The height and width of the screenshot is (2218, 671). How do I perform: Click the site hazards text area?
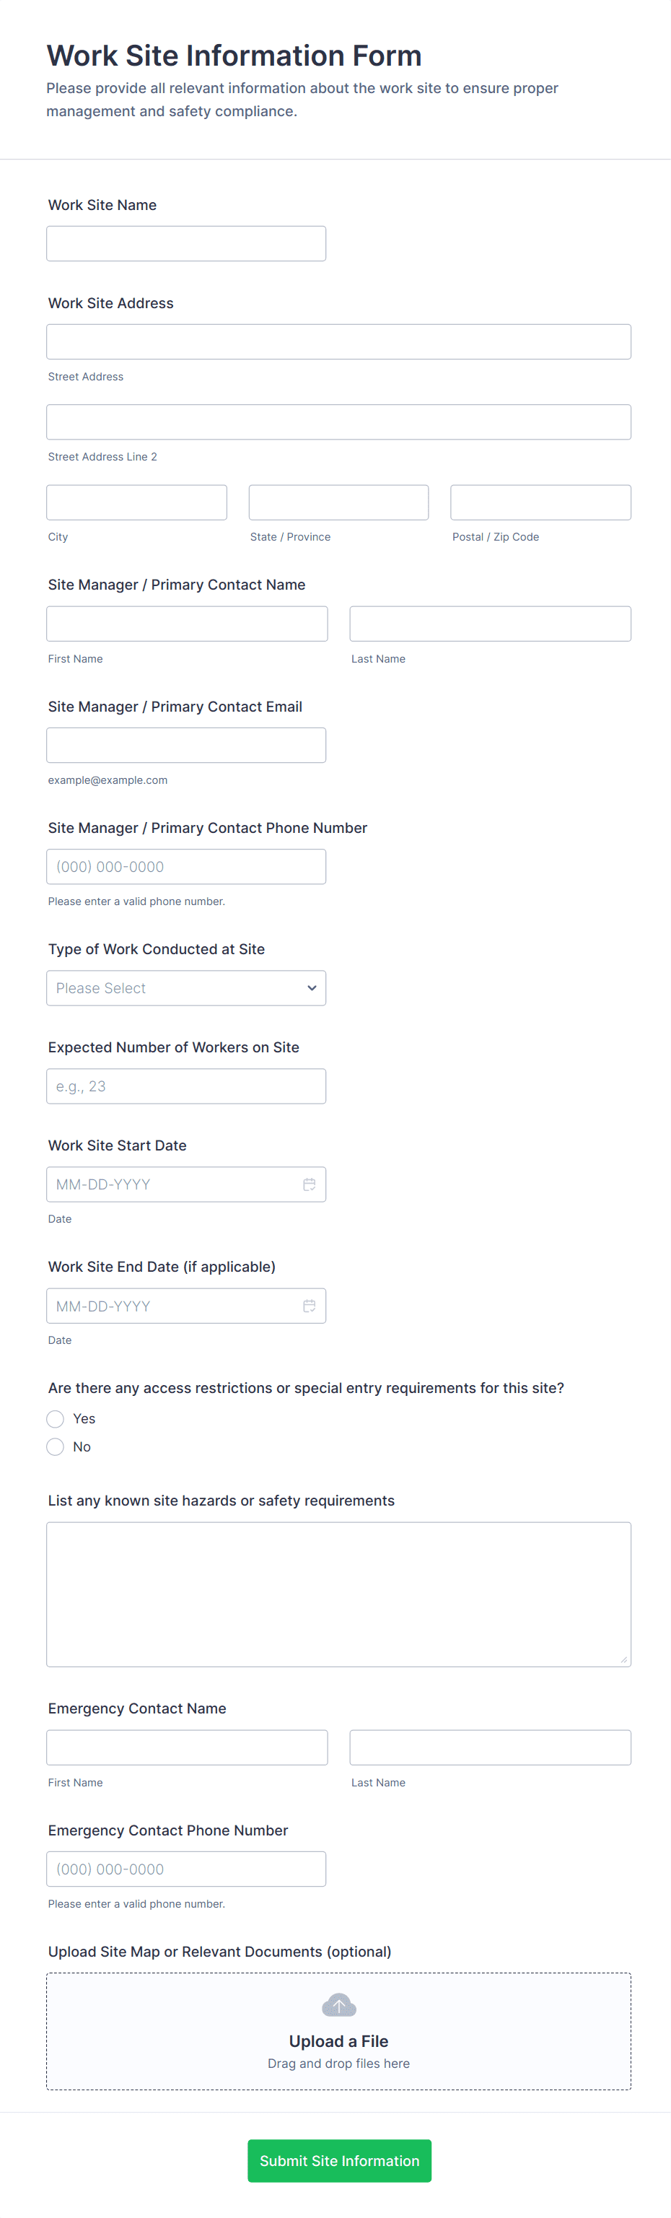click(x=338, y=1594)
